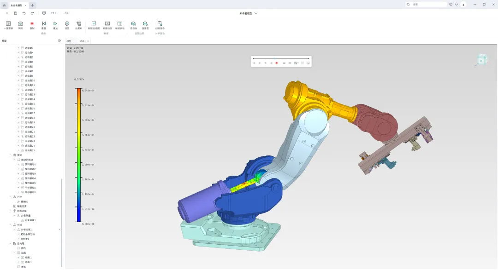Switch to the 模型 viewport tab
The height and width of the screenshot is (270, 498).
tap(69, 41)
